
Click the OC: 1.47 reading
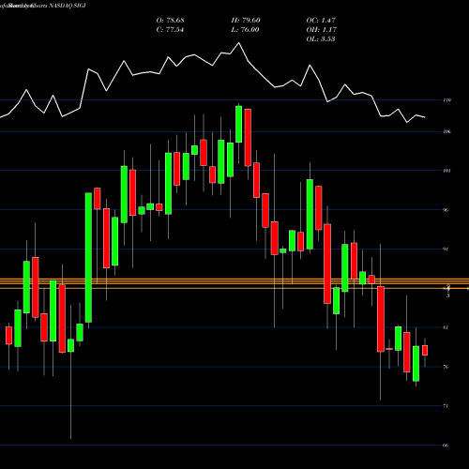321,21
